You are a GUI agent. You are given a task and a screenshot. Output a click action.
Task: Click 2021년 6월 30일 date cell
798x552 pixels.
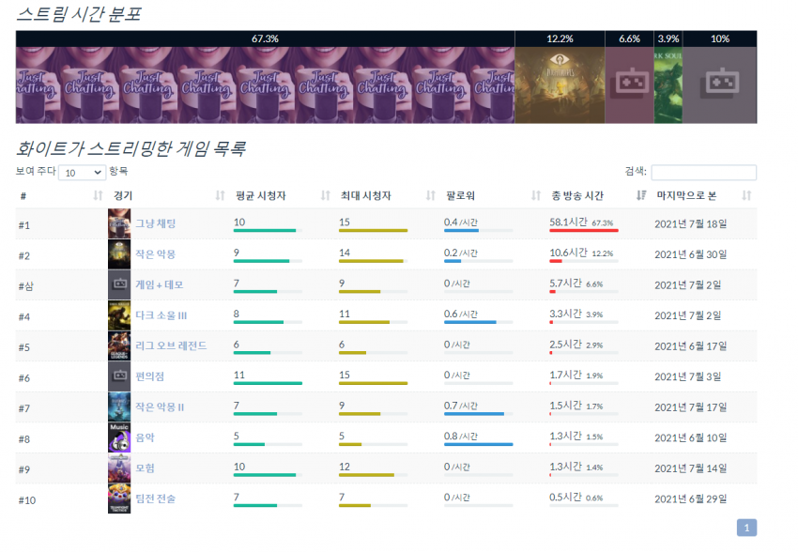pyautogui.click(x=691, y=254)
